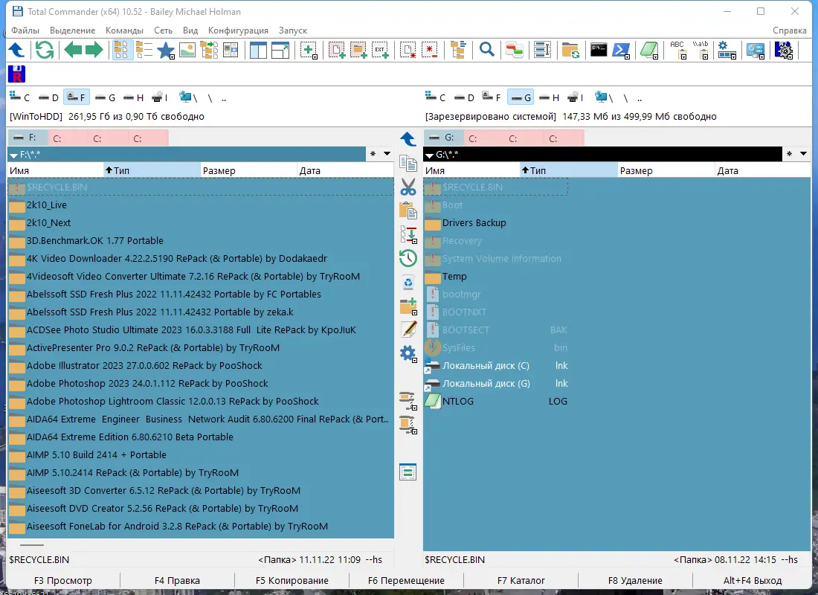
Task: Click the F8 Удаление button
Action: (635, 580)
